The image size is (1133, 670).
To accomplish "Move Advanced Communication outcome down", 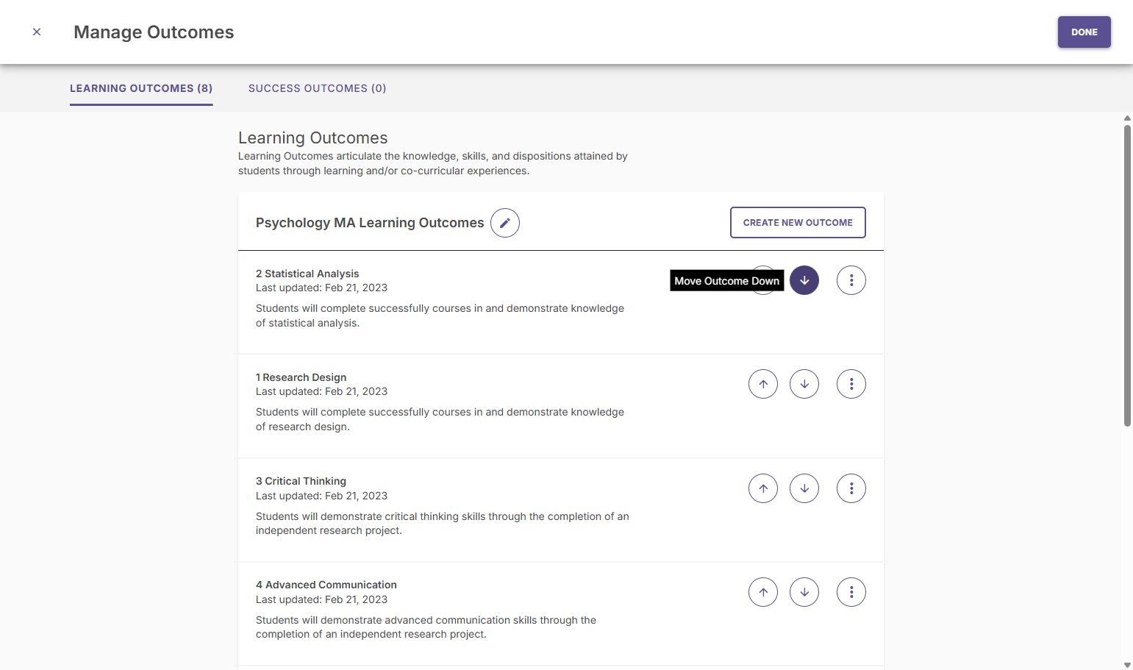I will [x=804, y=592].
